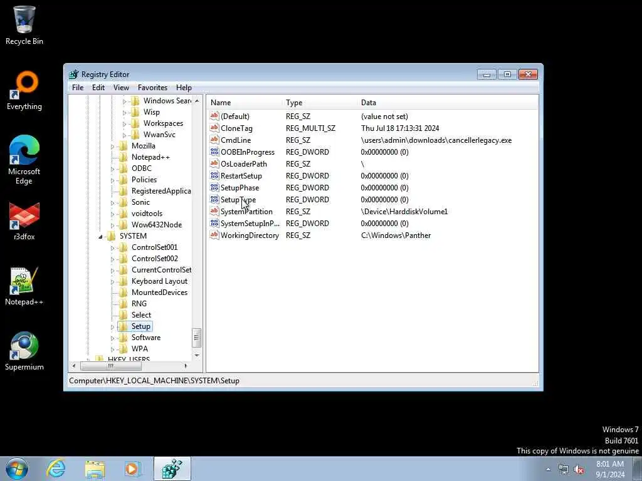
Task: Select the CurrentControlSet key
Action: pyautogui.click(x=161, y=270)
